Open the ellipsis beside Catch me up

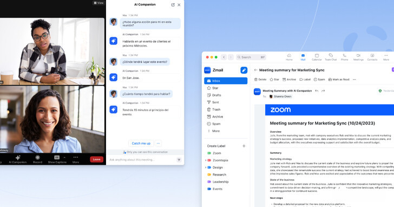pos(158,144)
